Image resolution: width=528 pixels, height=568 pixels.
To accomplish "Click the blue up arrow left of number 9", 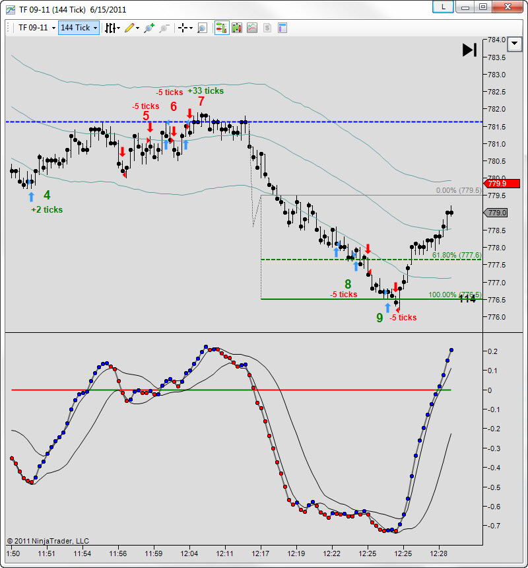I will [388, 308].
